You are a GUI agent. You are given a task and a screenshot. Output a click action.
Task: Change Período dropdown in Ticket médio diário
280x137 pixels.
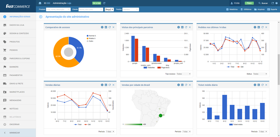(x=263, y=131)
